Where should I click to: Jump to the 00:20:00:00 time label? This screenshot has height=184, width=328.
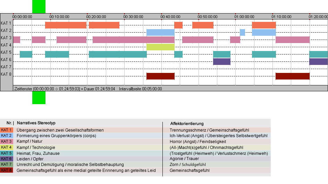[96, 17]
